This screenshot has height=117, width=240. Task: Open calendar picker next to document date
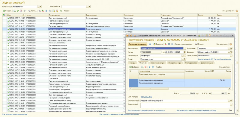click(x=184, y=52)
